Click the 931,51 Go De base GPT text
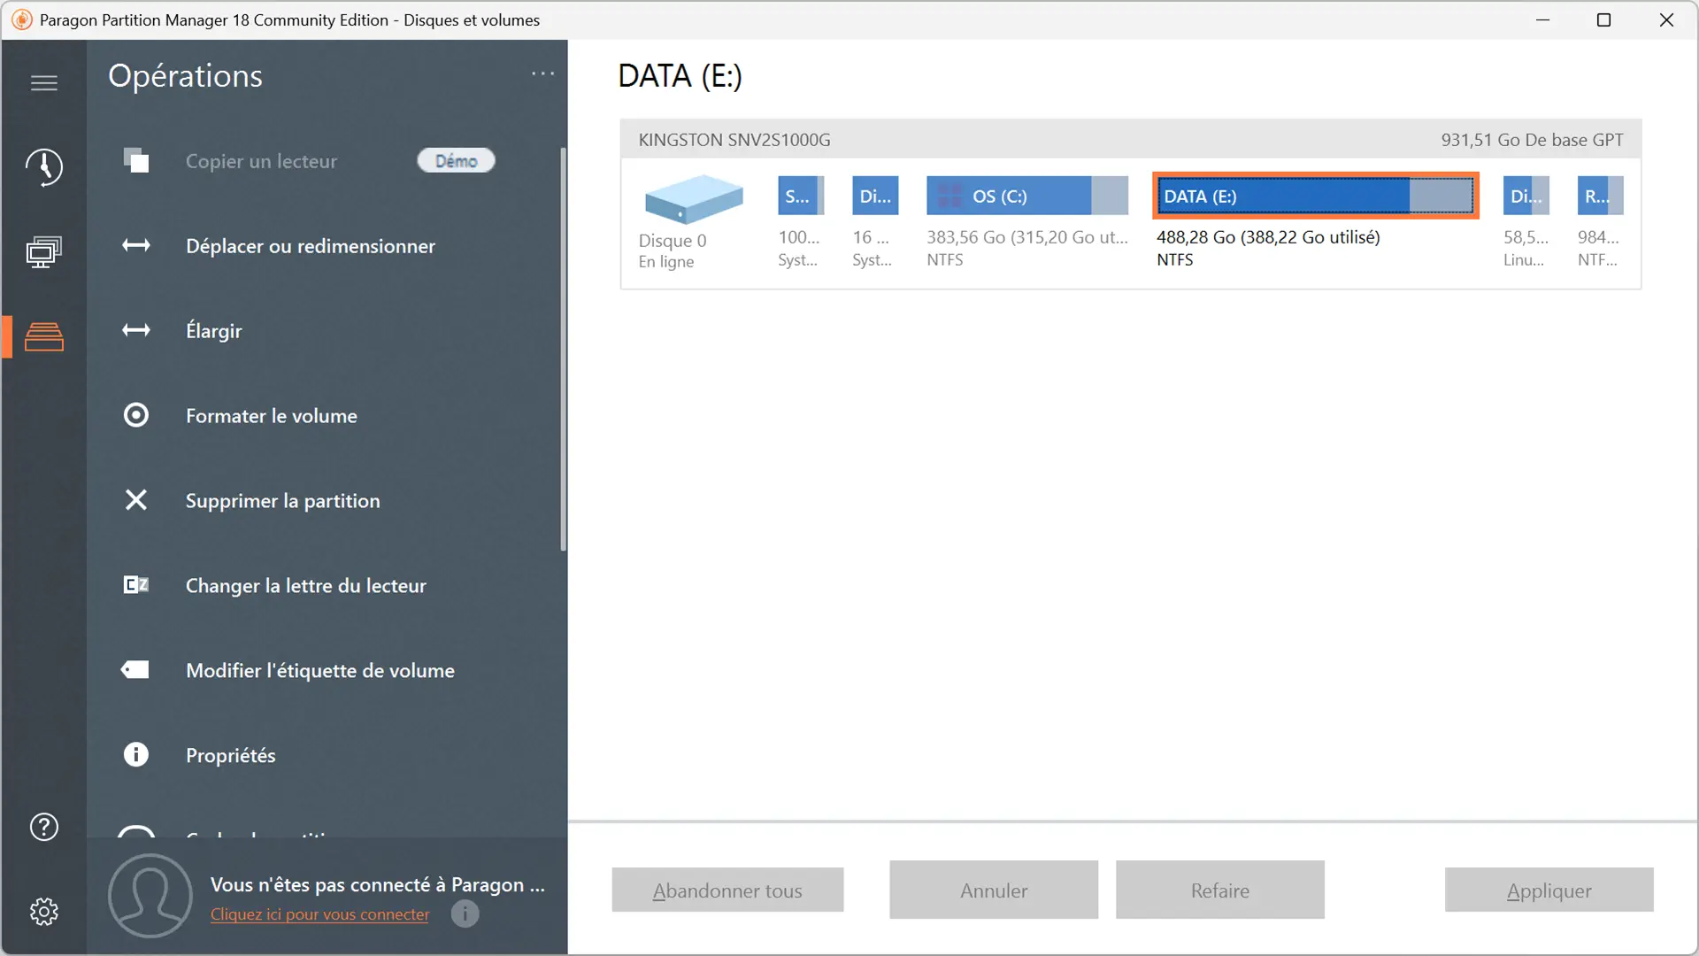 tap(1532, 140)
